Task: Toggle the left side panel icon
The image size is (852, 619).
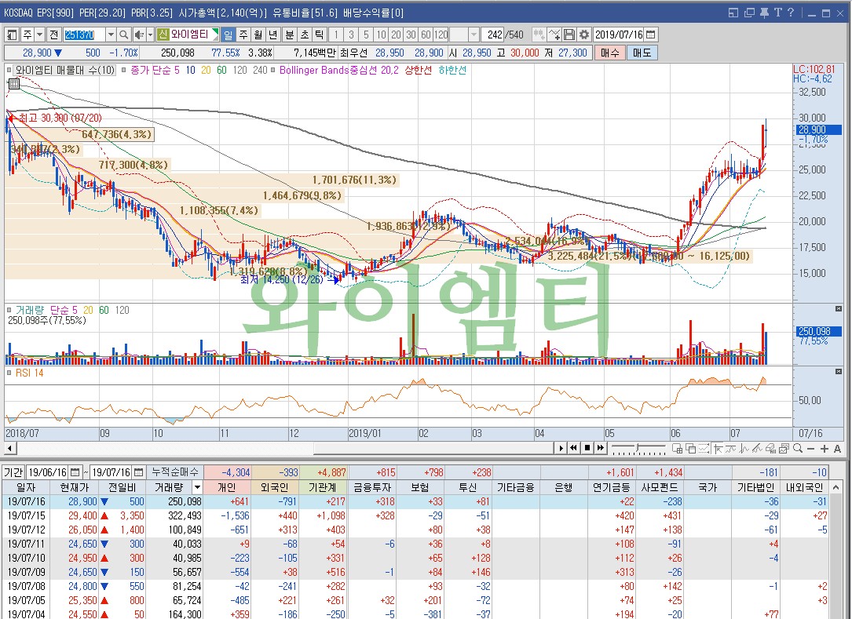Action: 12,35
